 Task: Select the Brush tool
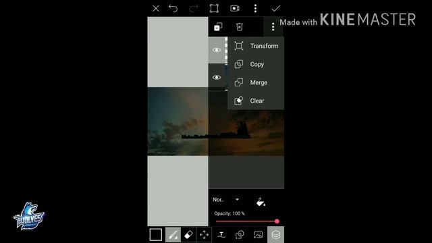point(173,235)
